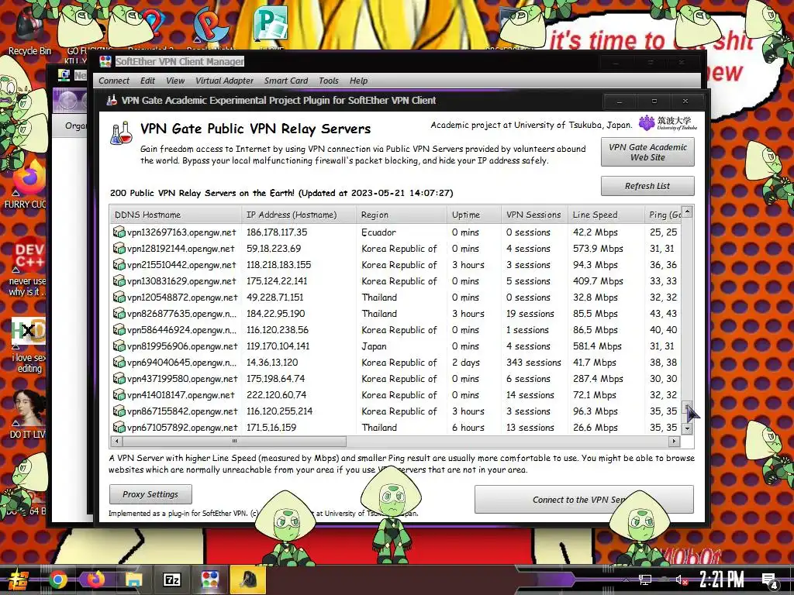Image resolution: width=794 pixels, height=595 pixels.
Task: Click SoftEther VPN taskbar icon
Action: coord(209,580)
